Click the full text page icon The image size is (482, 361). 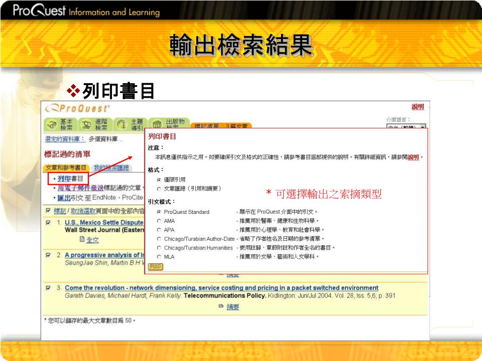tap(82, 239)
